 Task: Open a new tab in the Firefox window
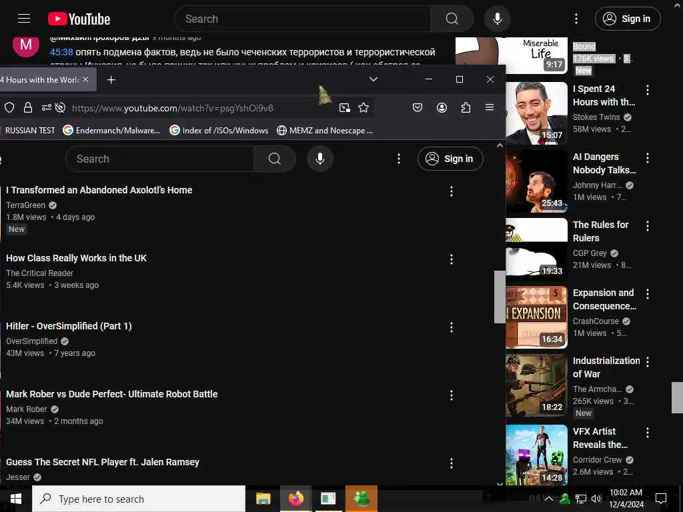tap(111, 80)
